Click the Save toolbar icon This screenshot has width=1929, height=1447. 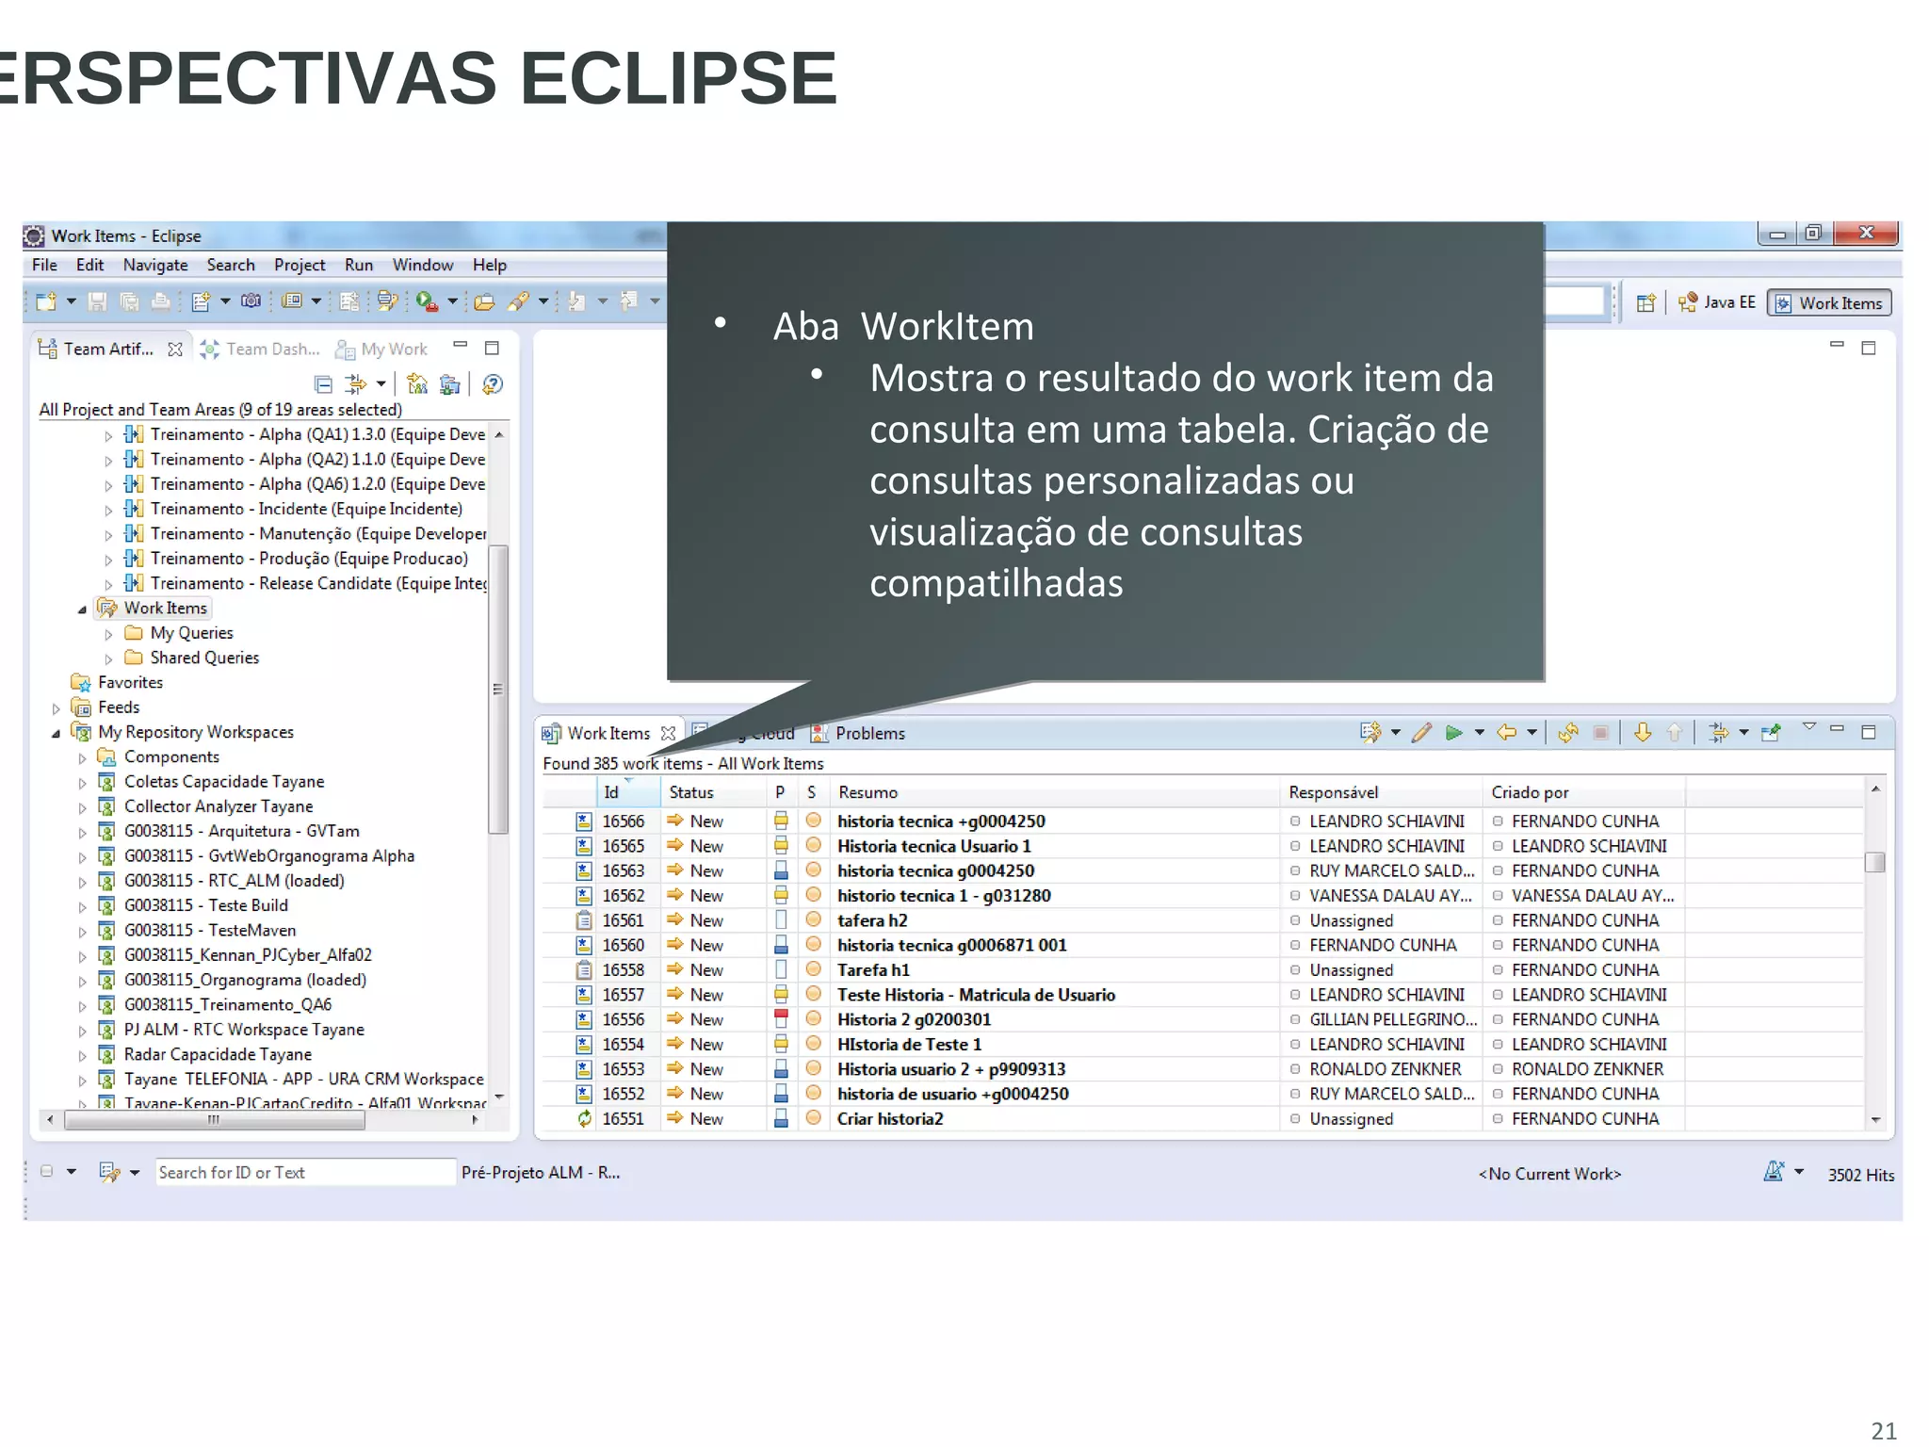(x=97, y=302)
